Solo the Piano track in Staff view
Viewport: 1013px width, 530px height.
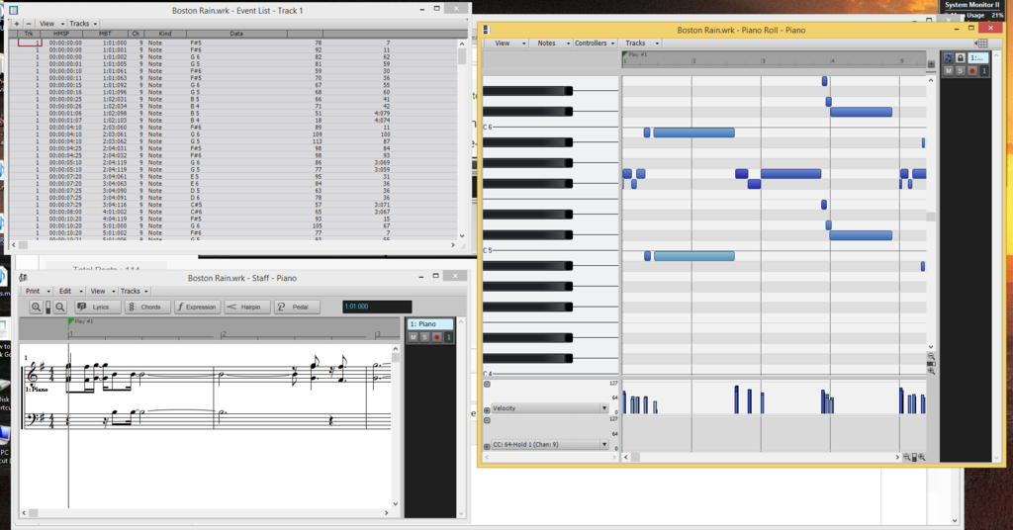424,337
